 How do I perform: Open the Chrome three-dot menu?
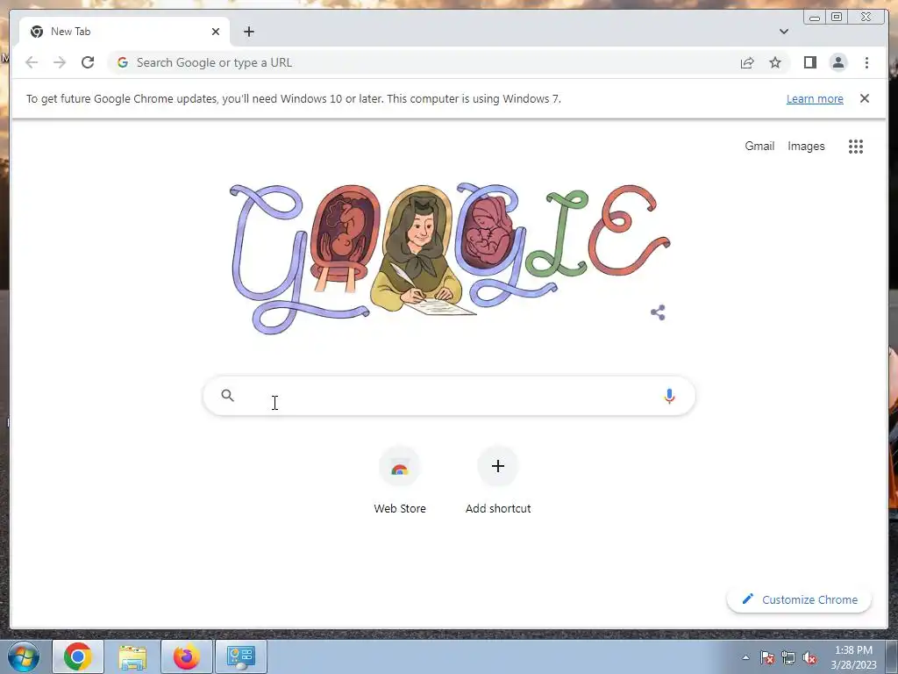click(866, 62)
